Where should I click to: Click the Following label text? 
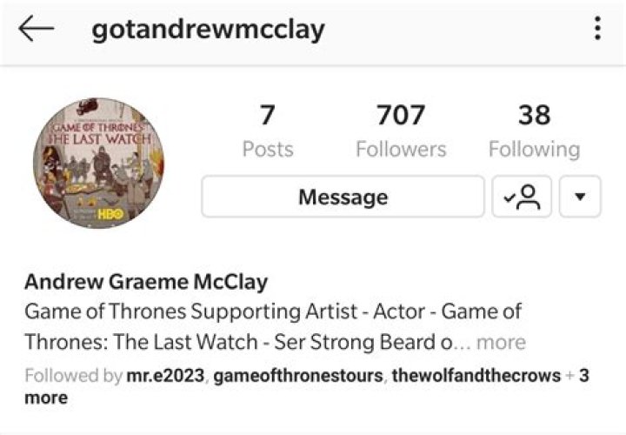534,150
